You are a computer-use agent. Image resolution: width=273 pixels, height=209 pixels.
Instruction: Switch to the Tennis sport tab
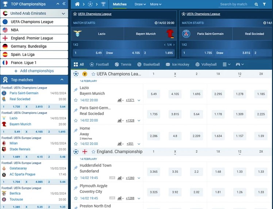tap(123, 64)
